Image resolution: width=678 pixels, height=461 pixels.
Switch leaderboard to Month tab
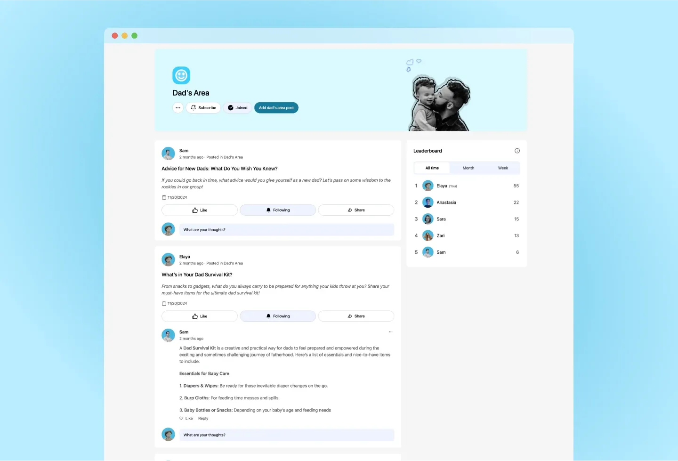coord(468,168)
